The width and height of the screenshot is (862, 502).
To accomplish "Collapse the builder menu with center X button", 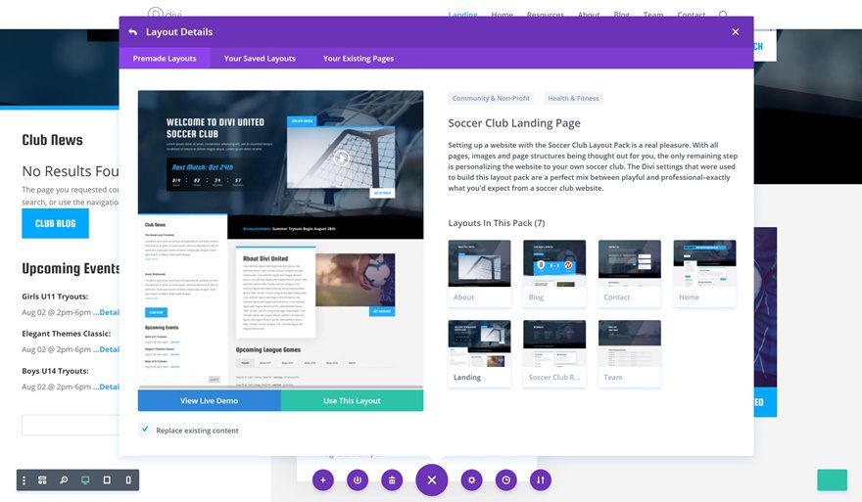I will [x=432, y=480].
